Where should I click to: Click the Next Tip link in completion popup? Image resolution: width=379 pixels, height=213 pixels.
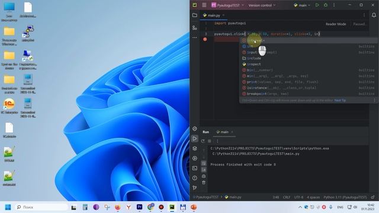pyautogui.click(x=340, y=100)
